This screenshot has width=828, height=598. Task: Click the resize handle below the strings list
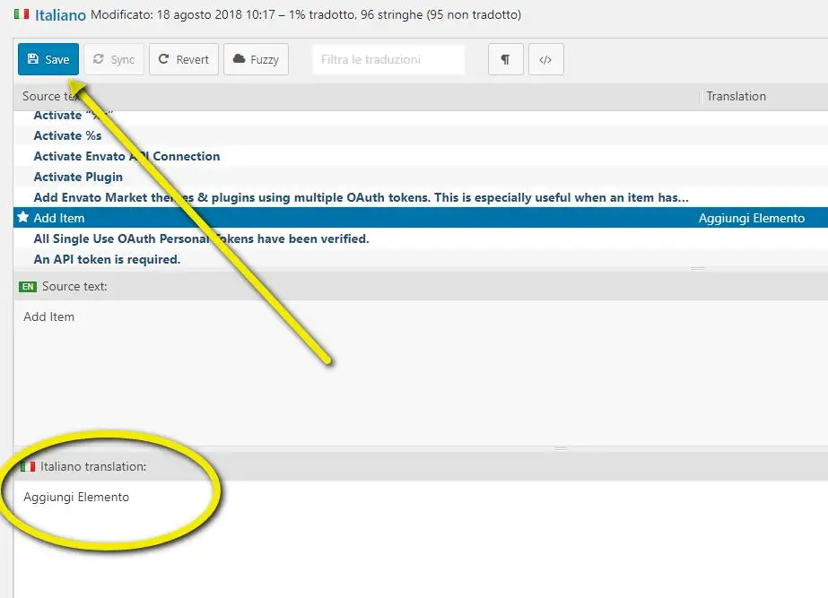click(x=698, y=269)
